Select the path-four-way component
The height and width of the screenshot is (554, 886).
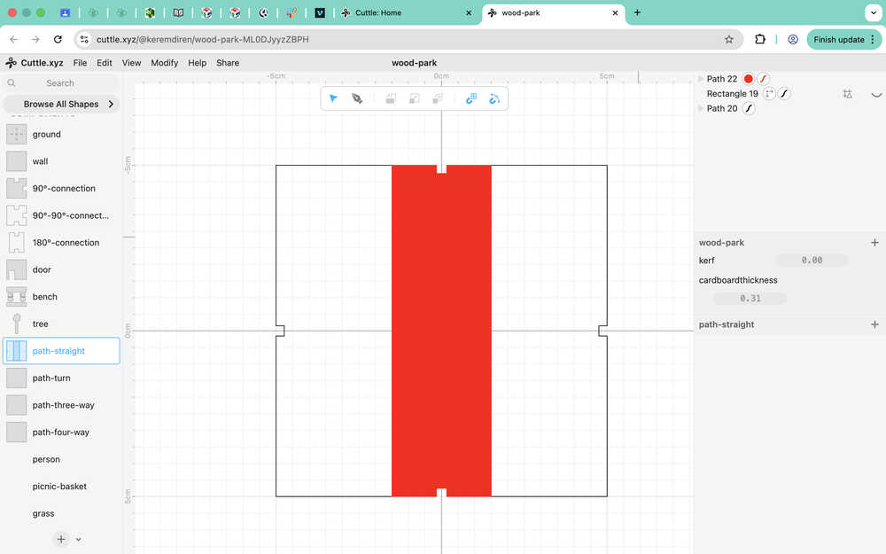point(61,433)
